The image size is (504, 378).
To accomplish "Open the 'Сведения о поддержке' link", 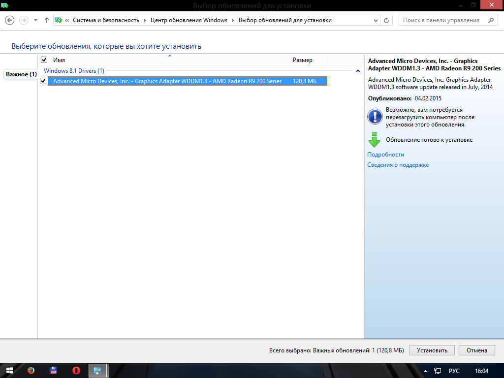I will [398, 165].
